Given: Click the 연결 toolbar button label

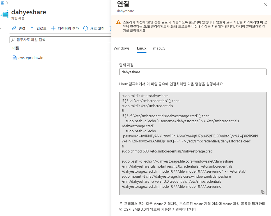Looking at the screenshot, I should point(22,29).
